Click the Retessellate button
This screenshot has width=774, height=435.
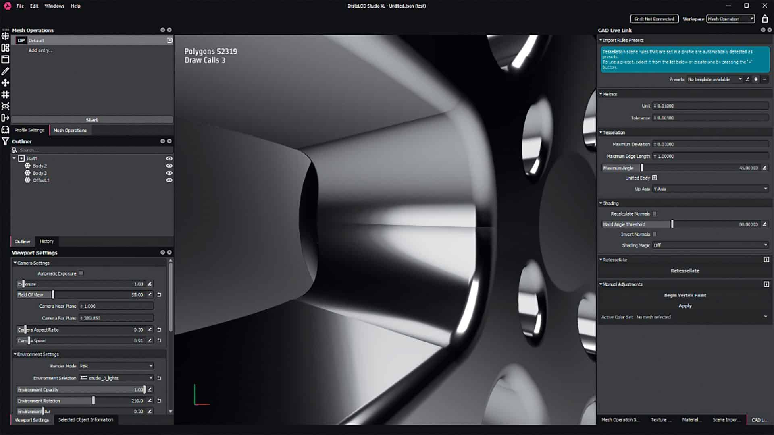click(684, 271)
